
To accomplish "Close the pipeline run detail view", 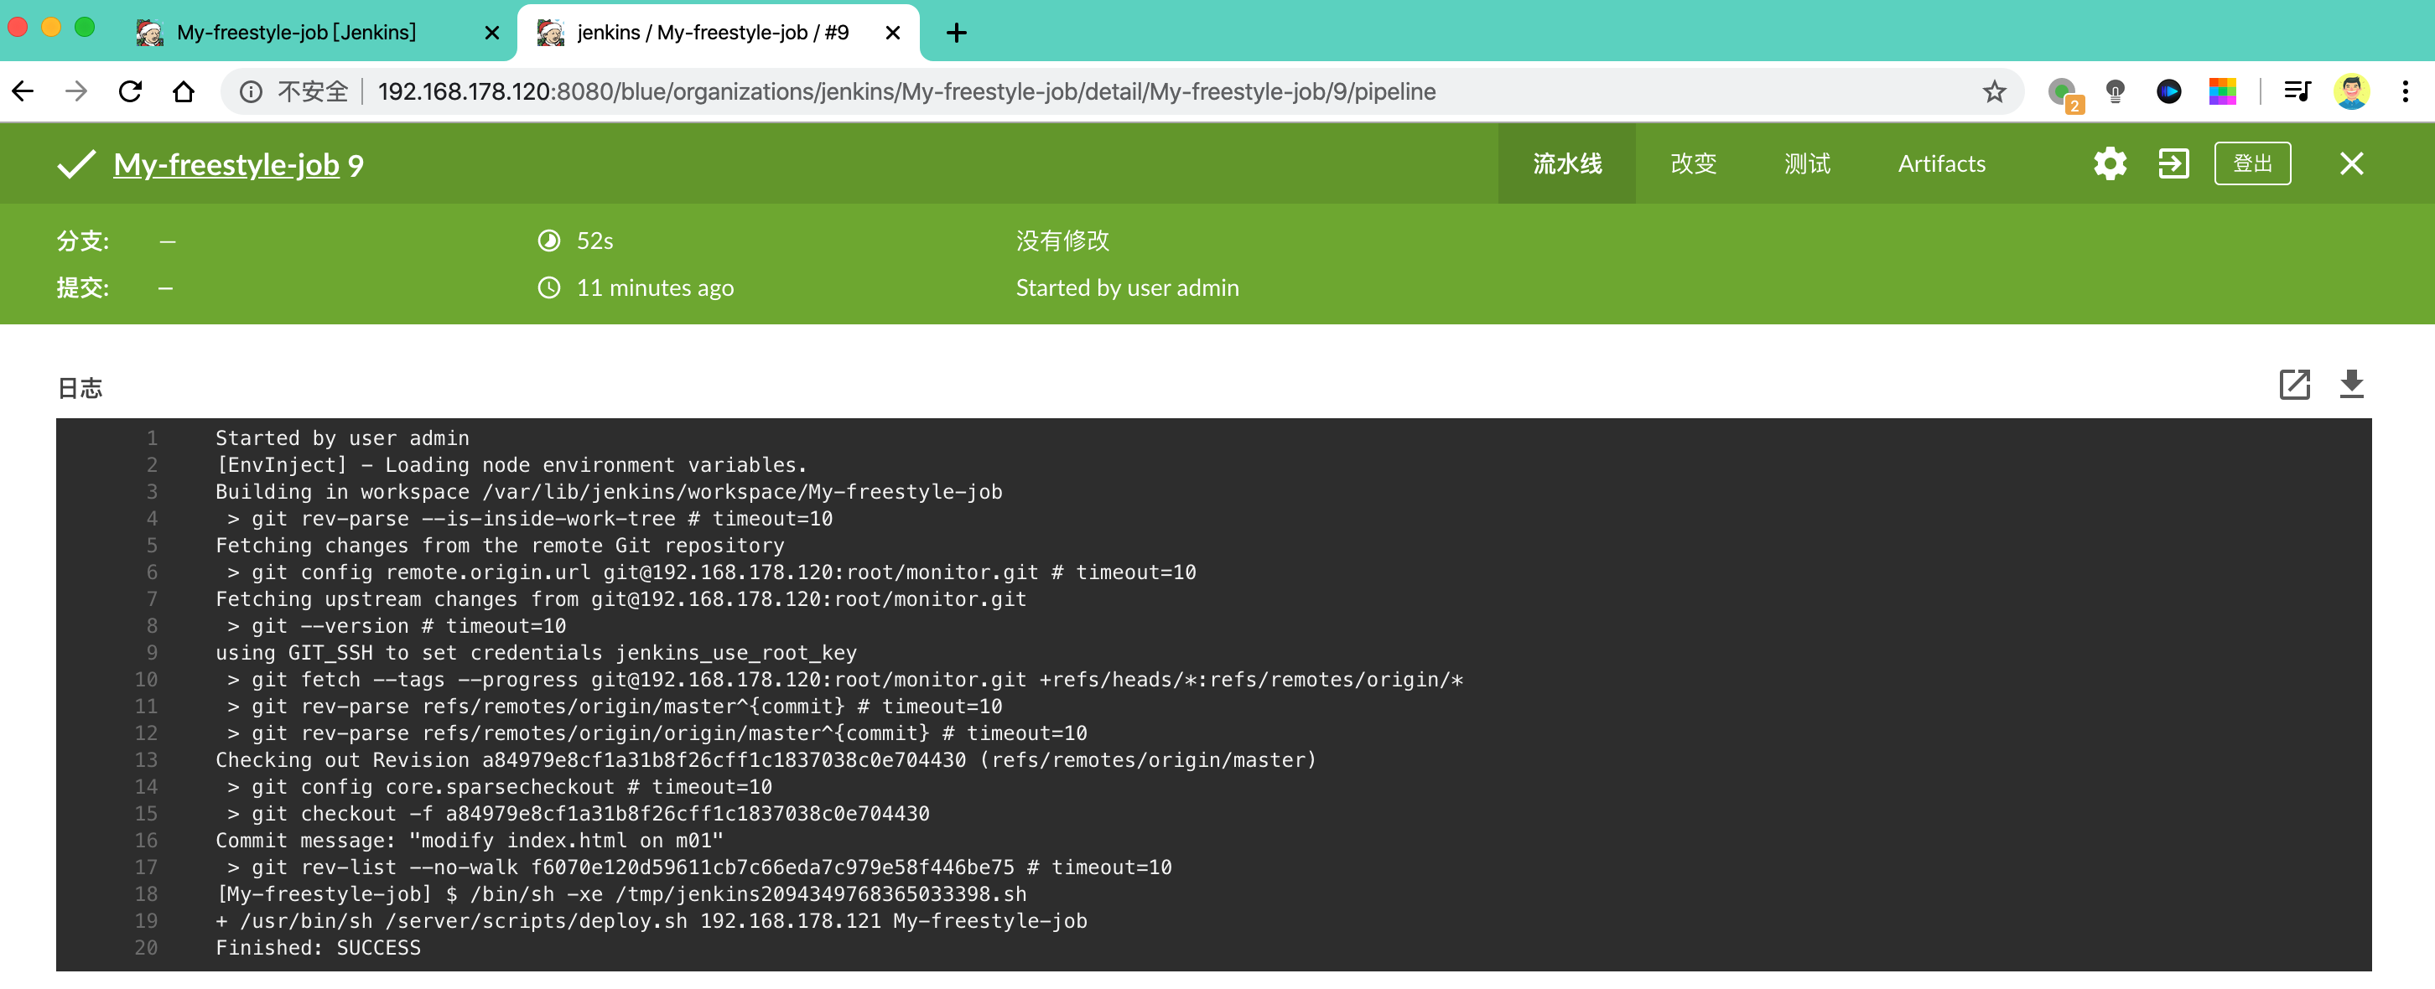I will 2351,163.
